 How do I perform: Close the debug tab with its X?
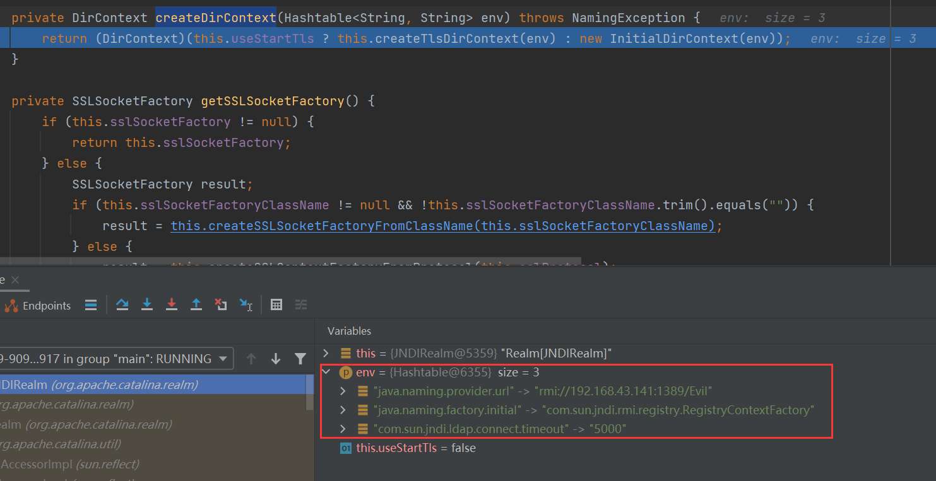pyautogui.click(x=15, y=280)
